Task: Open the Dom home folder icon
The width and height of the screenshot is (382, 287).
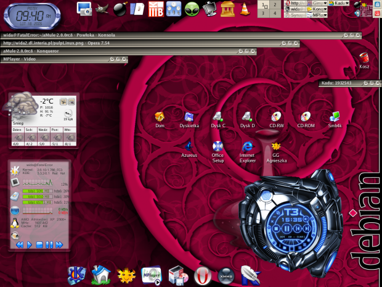Action: click(160, 120)
